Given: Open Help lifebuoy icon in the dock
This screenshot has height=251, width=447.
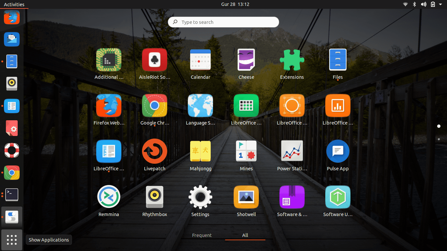Looking at the screenshot, I should (x=12, y=150).
